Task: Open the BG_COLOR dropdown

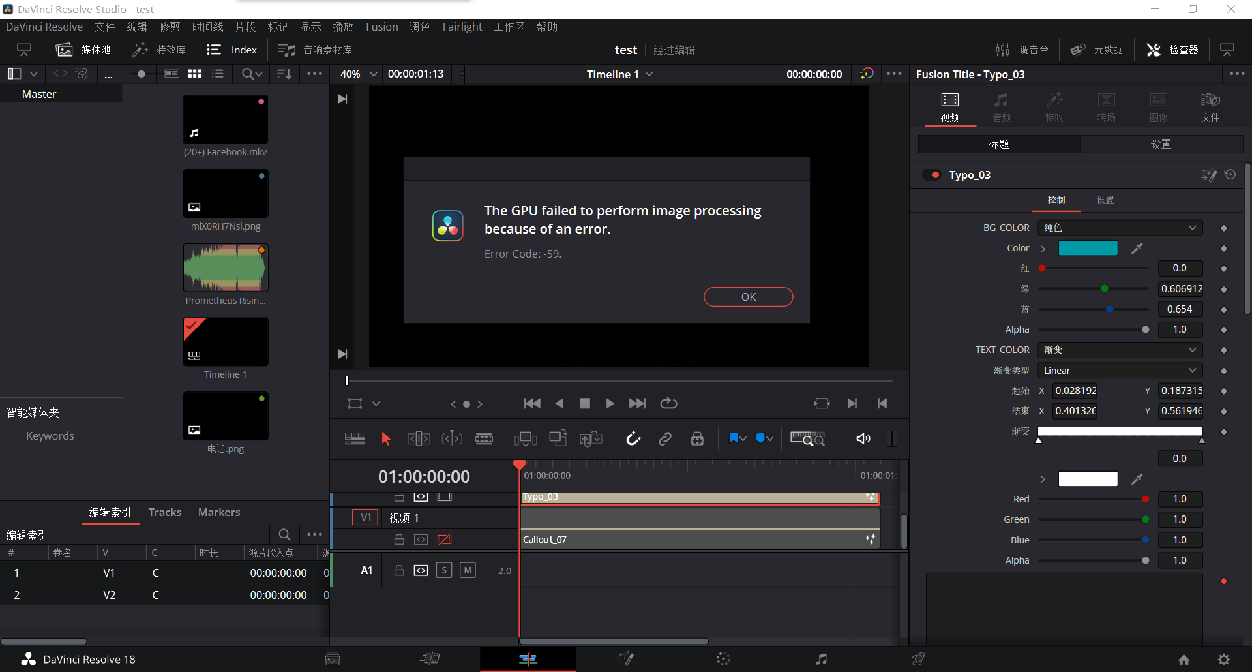Action: 1120,228
